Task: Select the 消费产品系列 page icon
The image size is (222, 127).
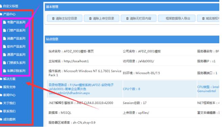Action: point(4,39)
